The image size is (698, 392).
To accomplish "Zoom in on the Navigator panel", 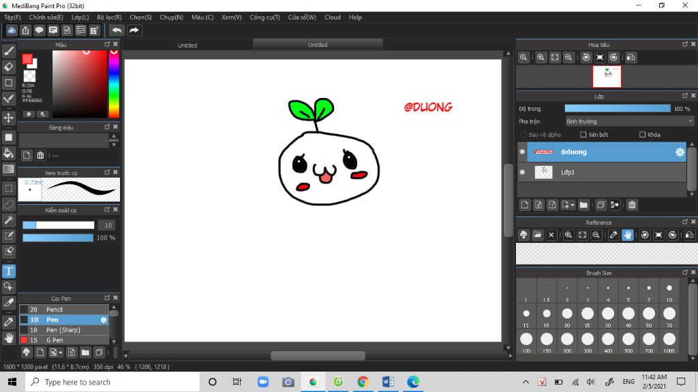I will pyautogui.click(x=541, y=57).
